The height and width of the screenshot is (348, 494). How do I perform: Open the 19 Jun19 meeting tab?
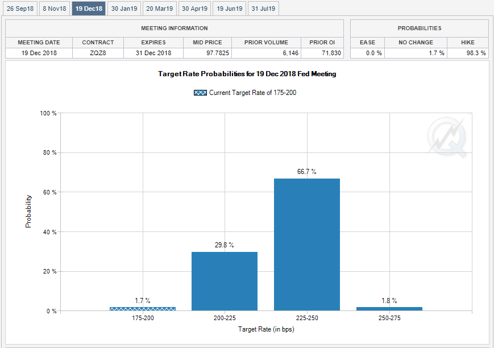coord(229,9)
